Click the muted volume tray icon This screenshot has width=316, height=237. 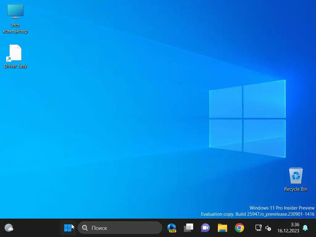click(268, 228)
